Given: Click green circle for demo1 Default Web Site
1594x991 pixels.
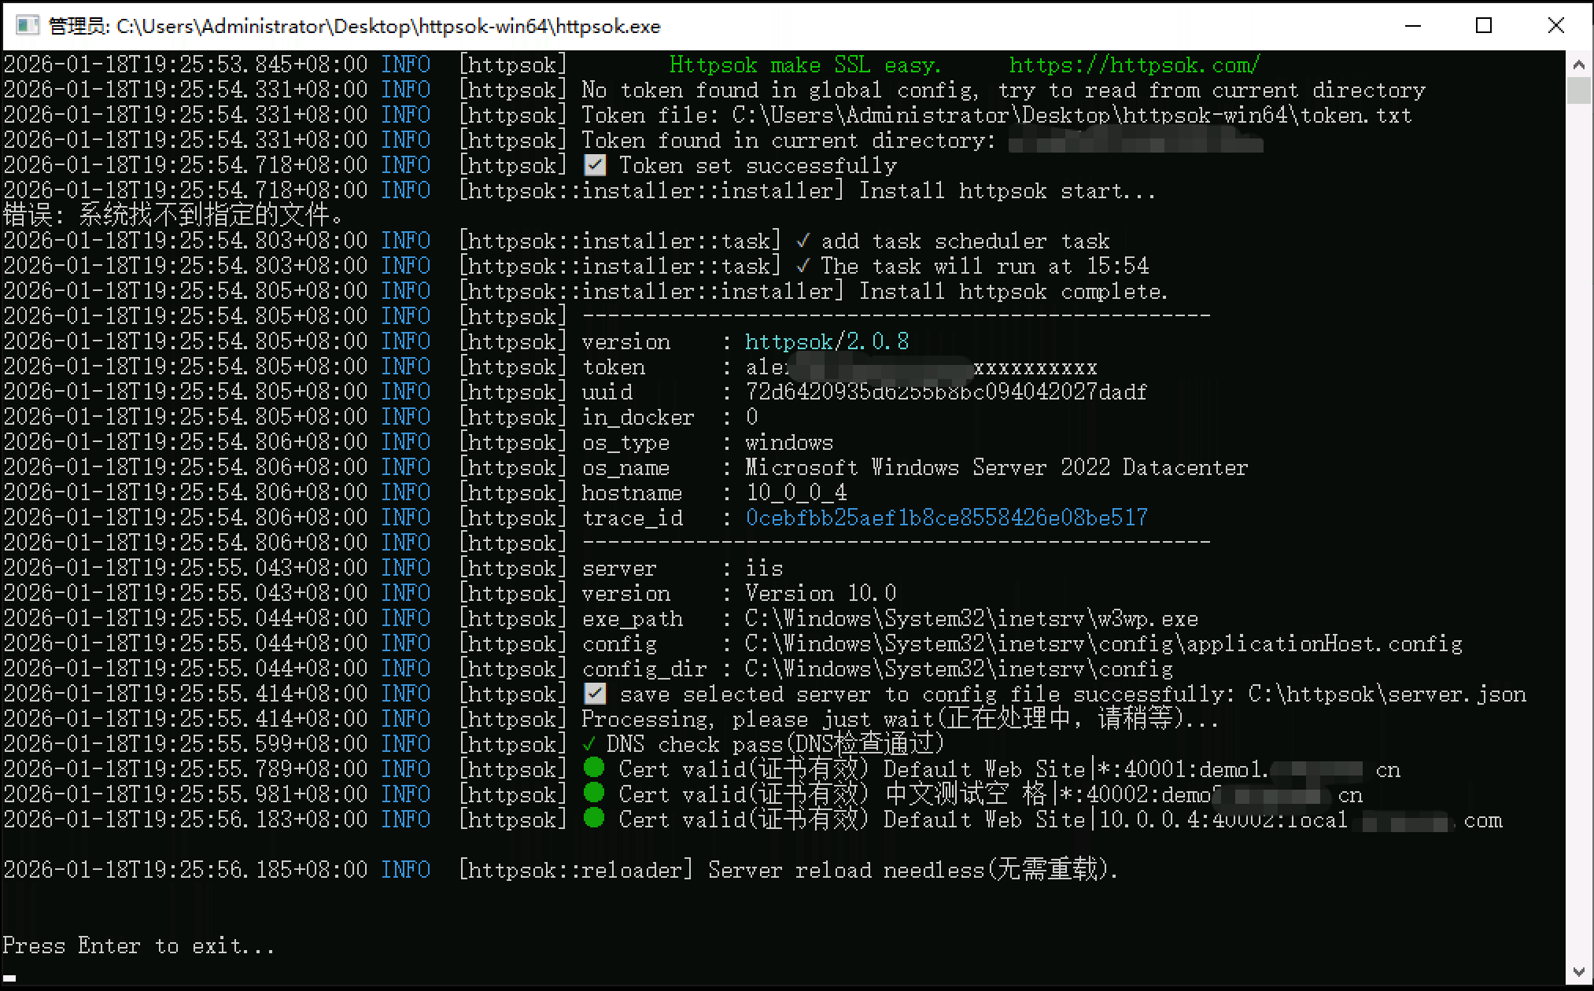Looking at the screenshot, I should click(595, 768).
